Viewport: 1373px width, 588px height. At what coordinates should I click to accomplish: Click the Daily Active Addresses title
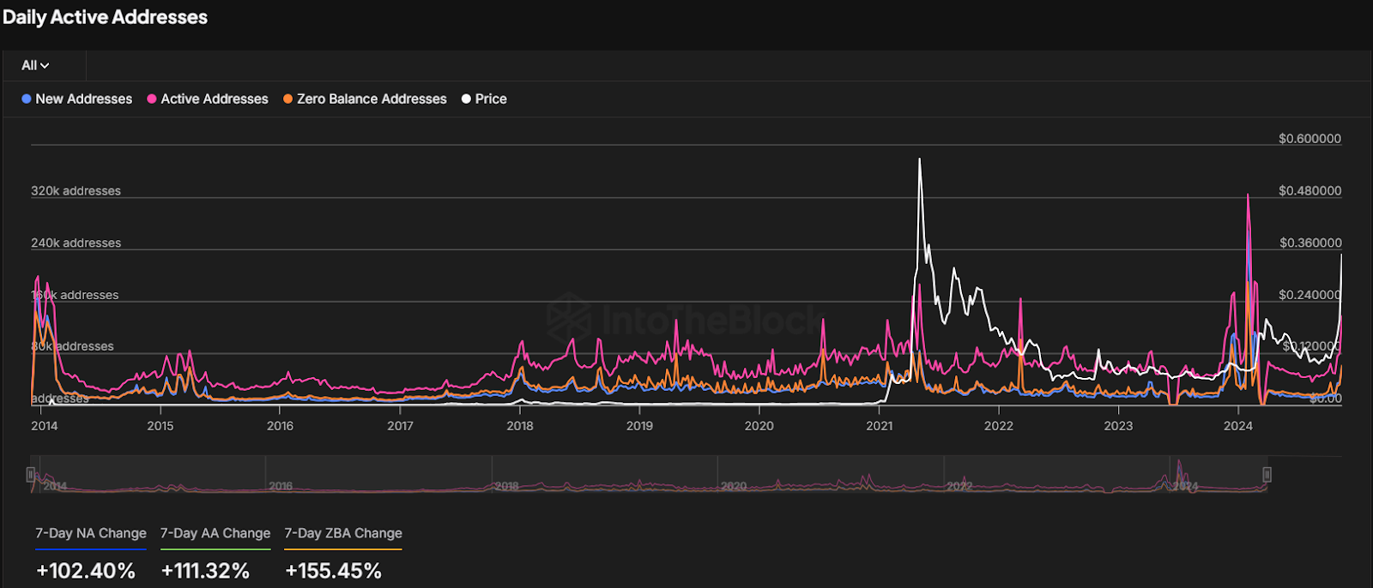105,17
